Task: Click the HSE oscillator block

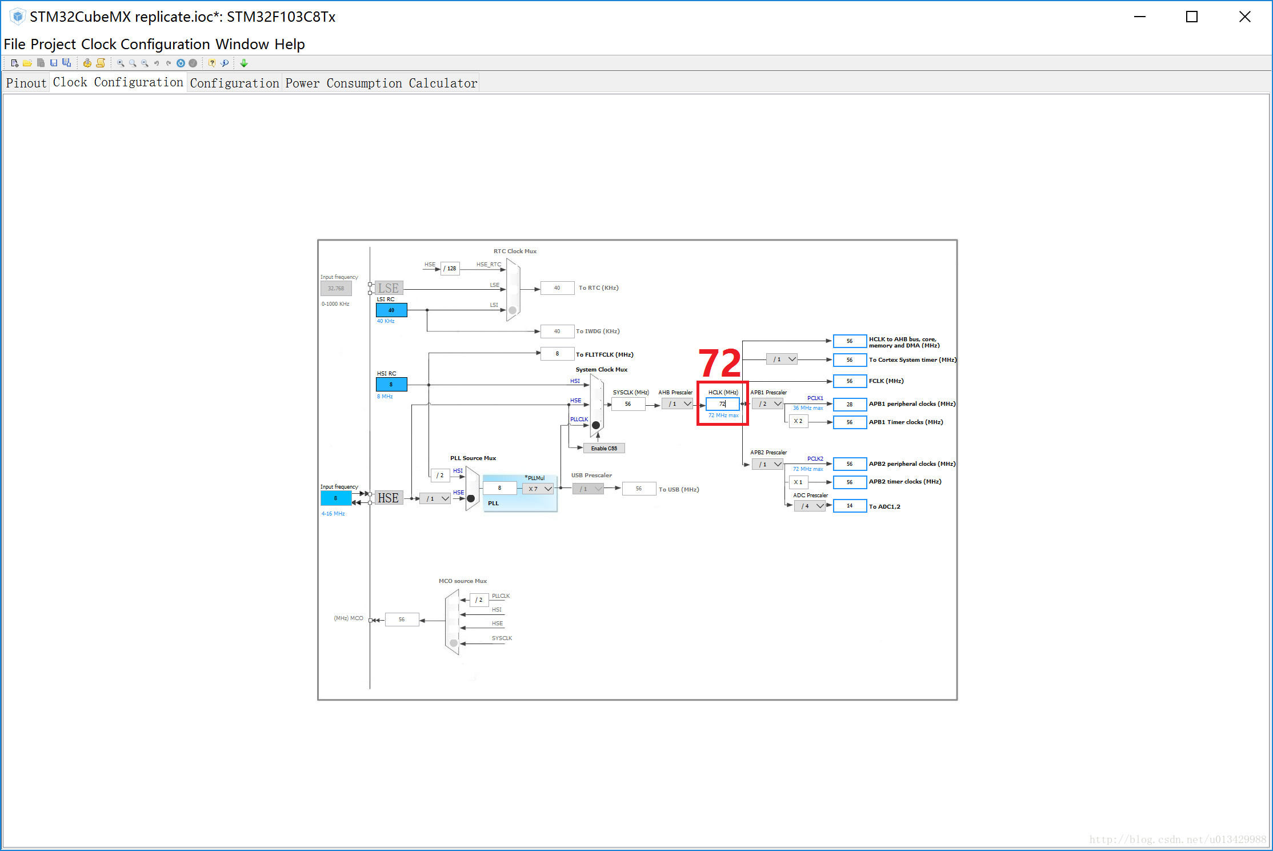Action: [389, 498]
